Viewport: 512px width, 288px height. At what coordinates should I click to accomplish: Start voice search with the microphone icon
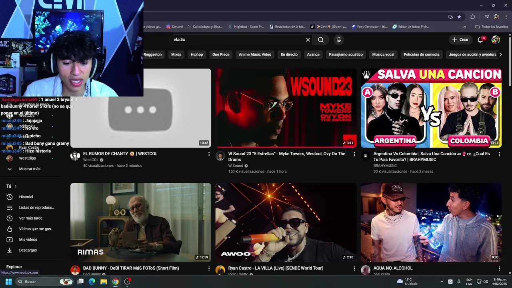339,40
